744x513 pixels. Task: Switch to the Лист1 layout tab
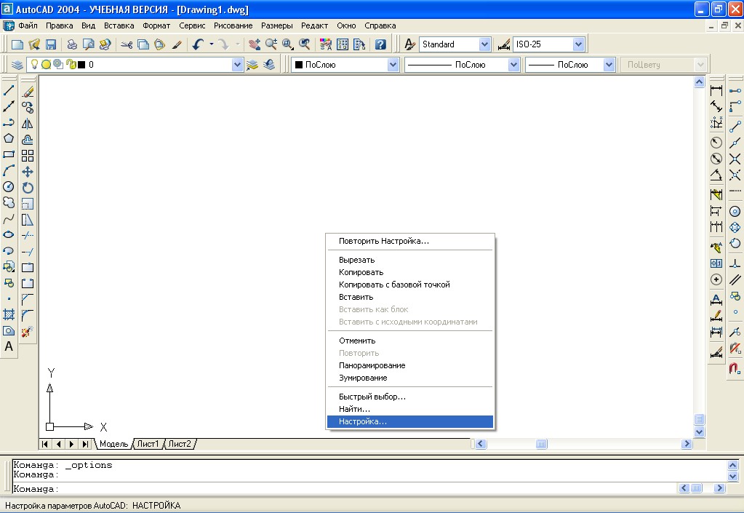148,444
